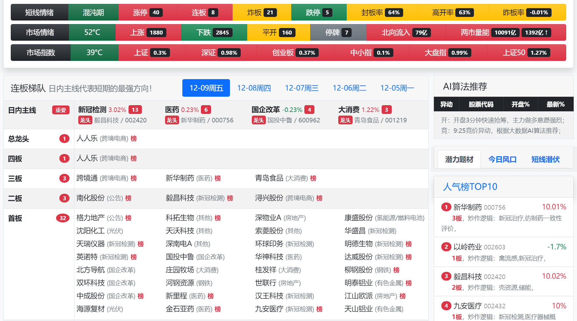Click the red 重要 badge
The width and height of the screenshot is (577, 321).
pyautogui.click(x=61, y=110)
